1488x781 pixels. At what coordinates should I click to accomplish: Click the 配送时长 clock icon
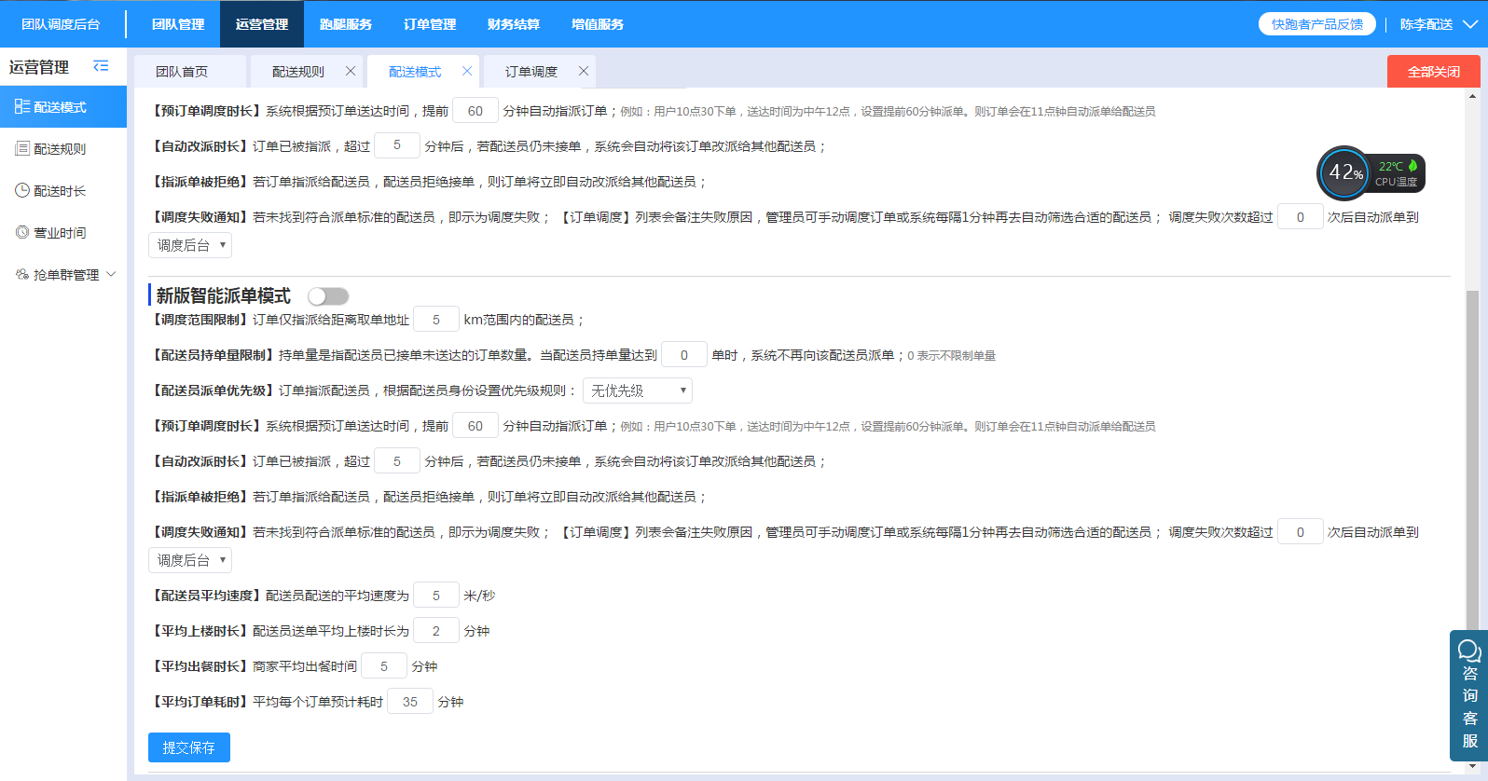pyautogui.click(x=22, y=190)
